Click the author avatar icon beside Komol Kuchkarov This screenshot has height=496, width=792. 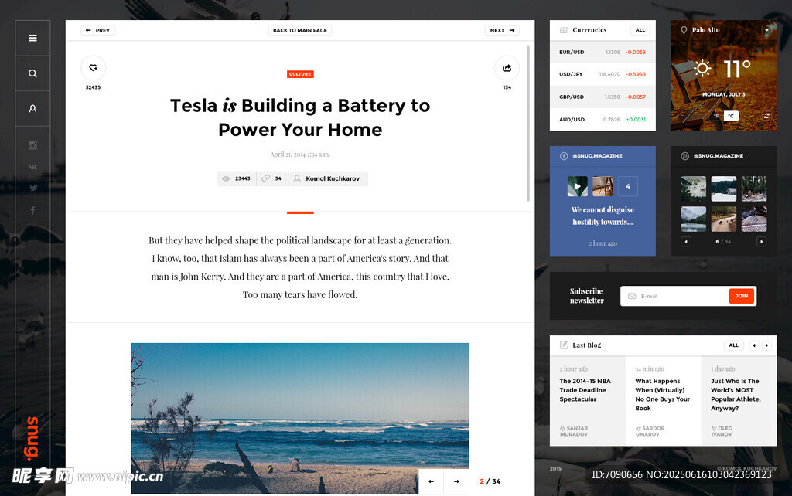[297, 178]
